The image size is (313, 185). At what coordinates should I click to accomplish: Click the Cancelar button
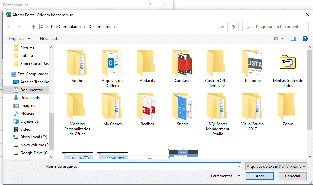coord(292,176)
